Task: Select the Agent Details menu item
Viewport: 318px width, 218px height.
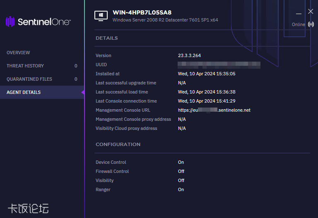Action: tap(24, 92)
